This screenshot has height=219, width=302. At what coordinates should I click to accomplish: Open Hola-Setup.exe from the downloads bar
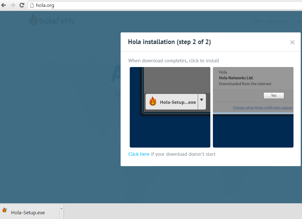coord(28,212)
